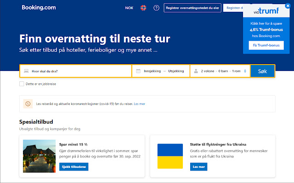Close the Trumf bonus popup

[288, 6]
